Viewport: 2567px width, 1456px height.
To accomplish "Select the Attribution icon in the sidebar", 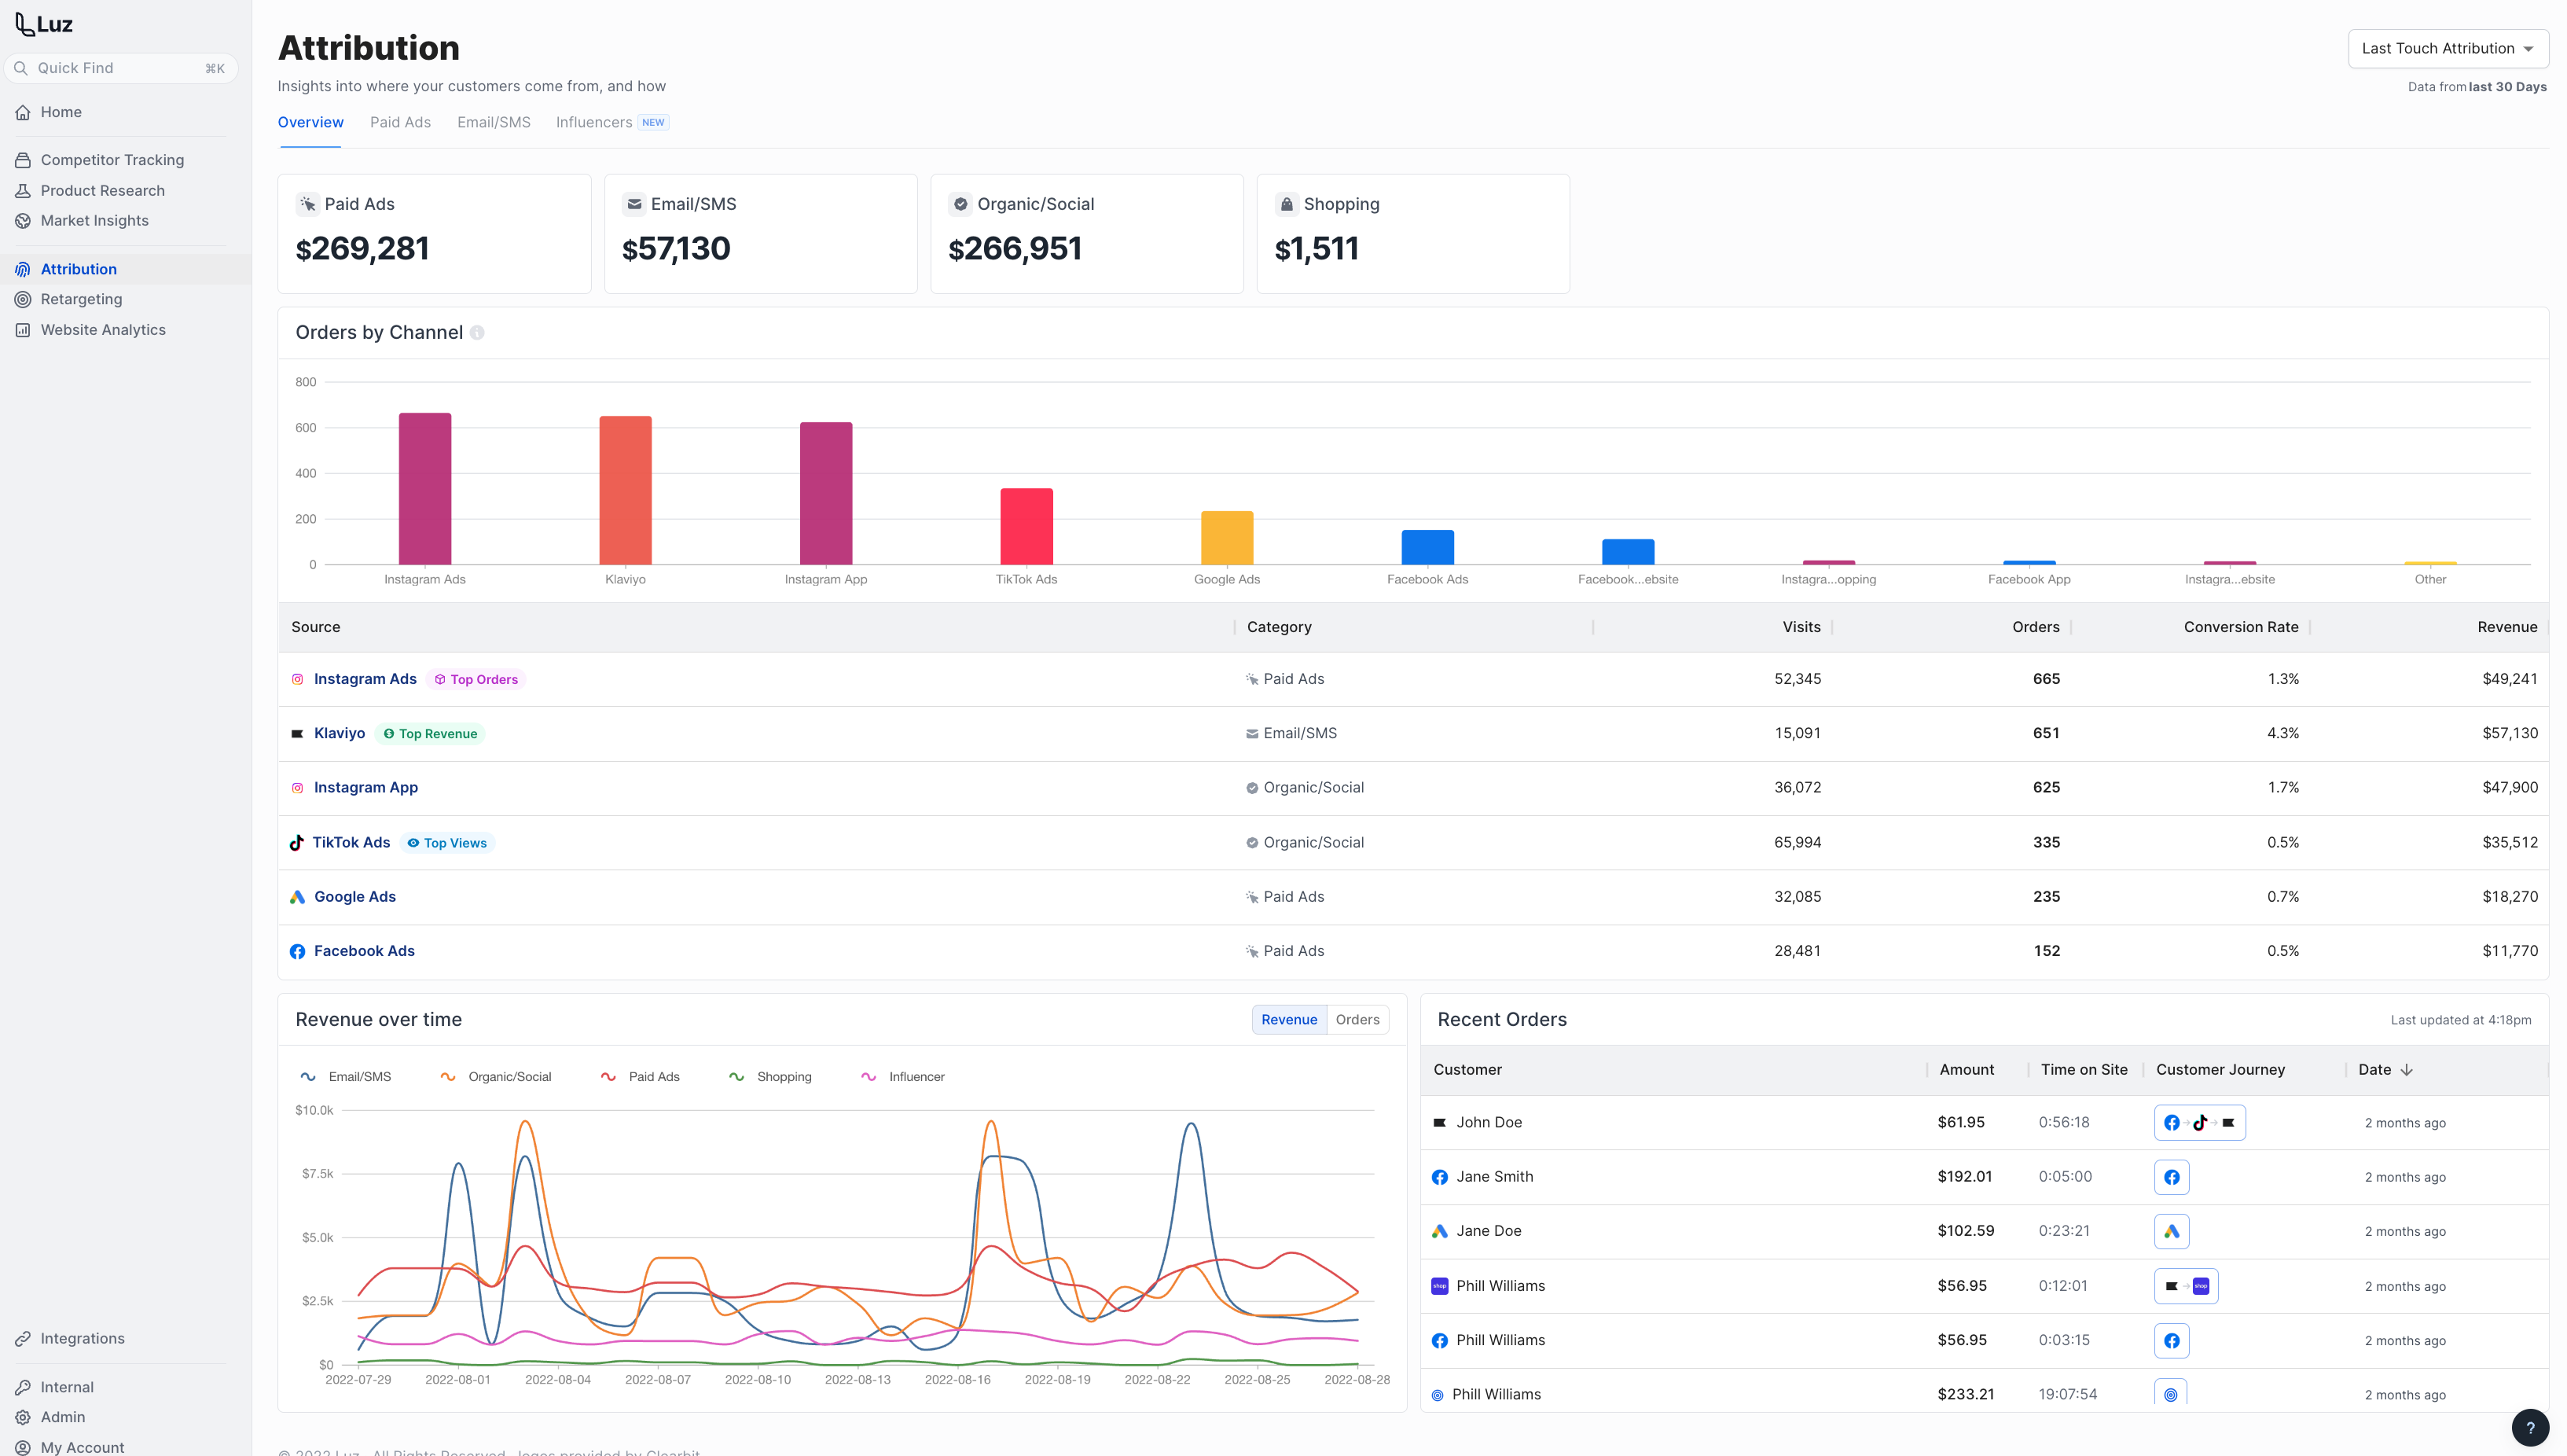I will [x=22, y=268].
